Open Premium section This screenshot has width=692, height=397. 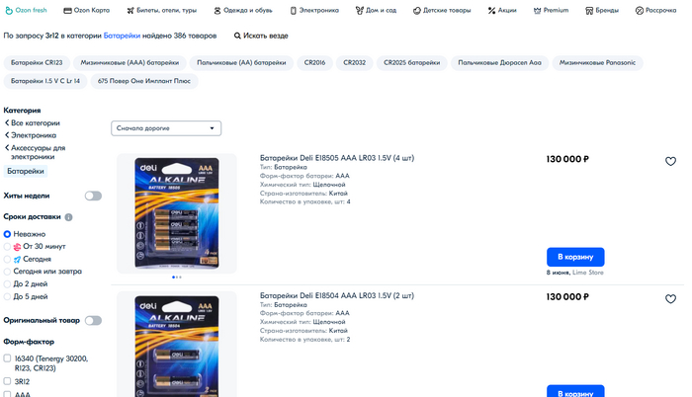coord(551,10)
